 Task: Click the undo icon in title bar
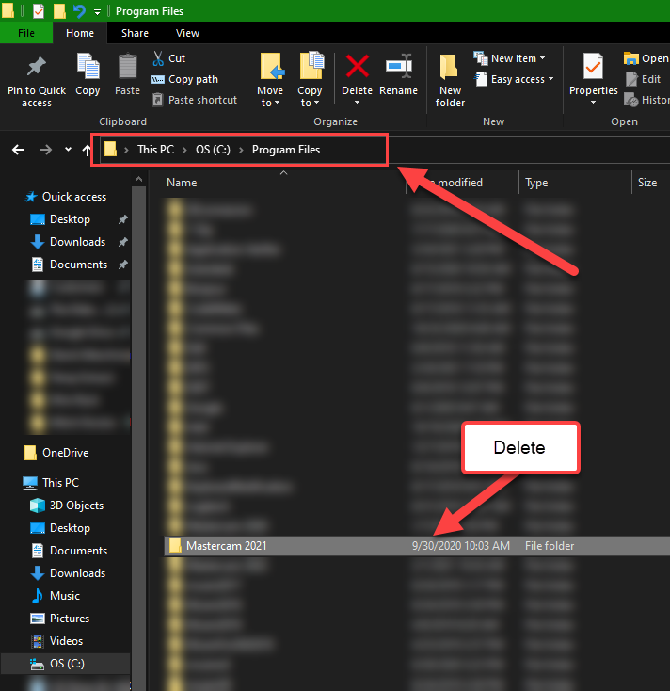79,10
